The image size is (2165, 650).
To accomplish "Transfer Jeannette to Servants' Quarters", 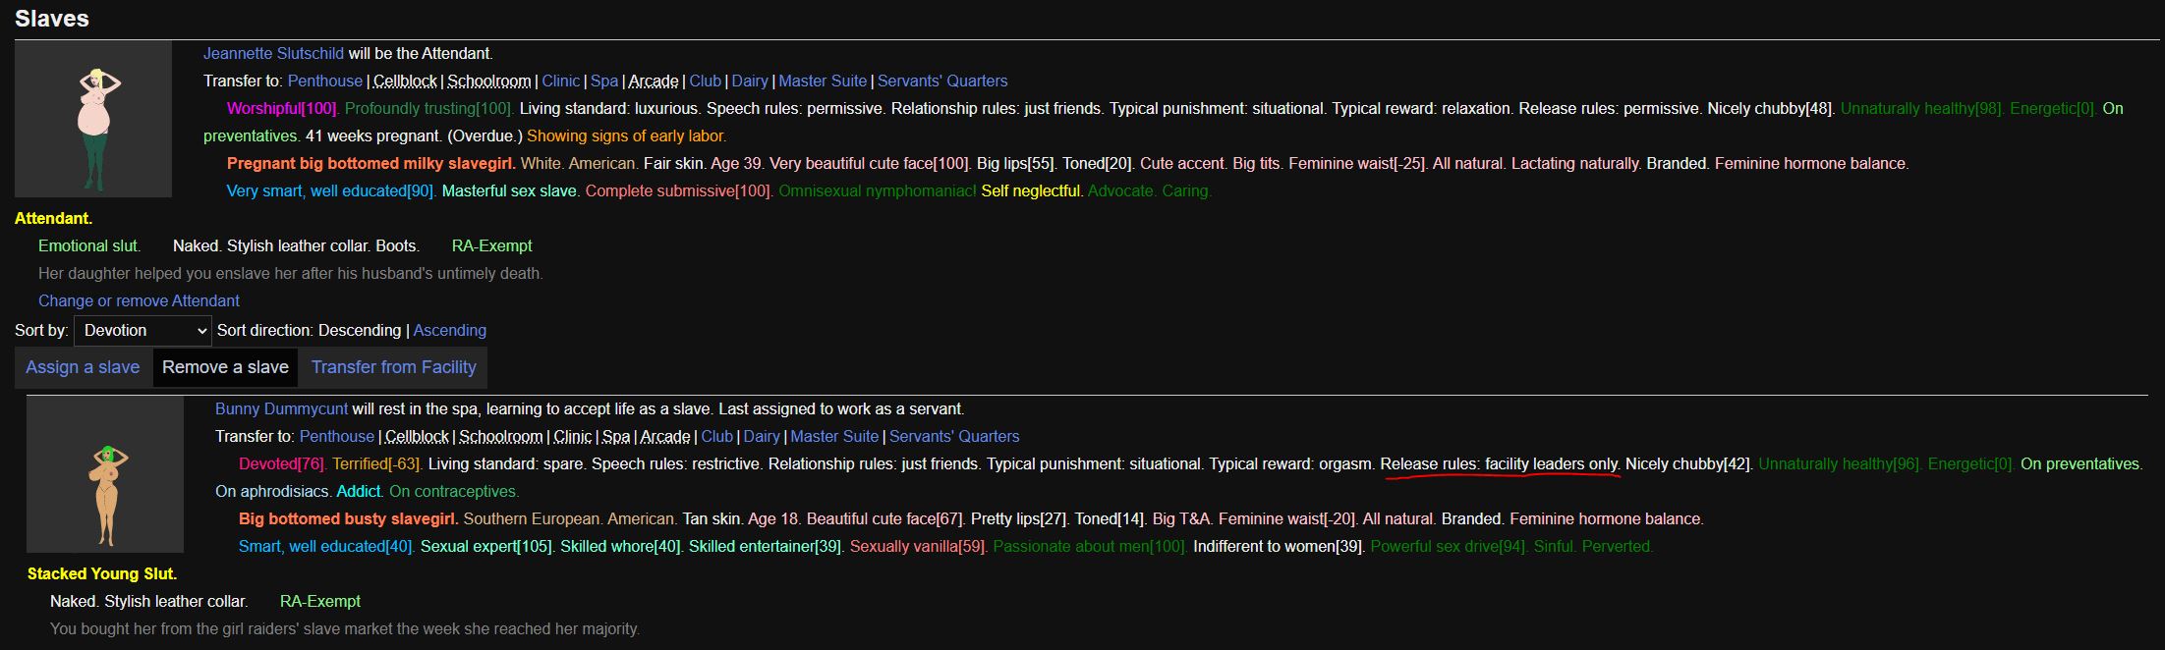I will 941,81.
